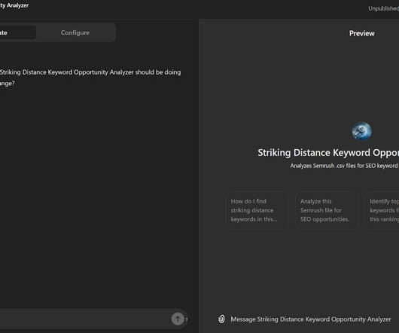
Task: Choose the 'Identify top keywords' conversation starter
Action: click(x=382, y=210)
